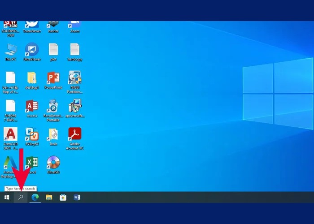
Task: Select the Access desktop shortcut
Action: pyautogui.click(x=32, y=107)
